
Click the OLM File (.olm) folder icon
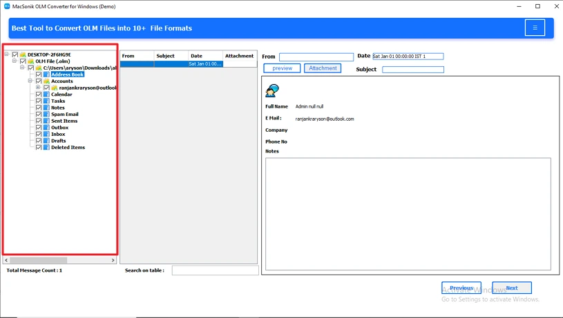coord(31,61)
